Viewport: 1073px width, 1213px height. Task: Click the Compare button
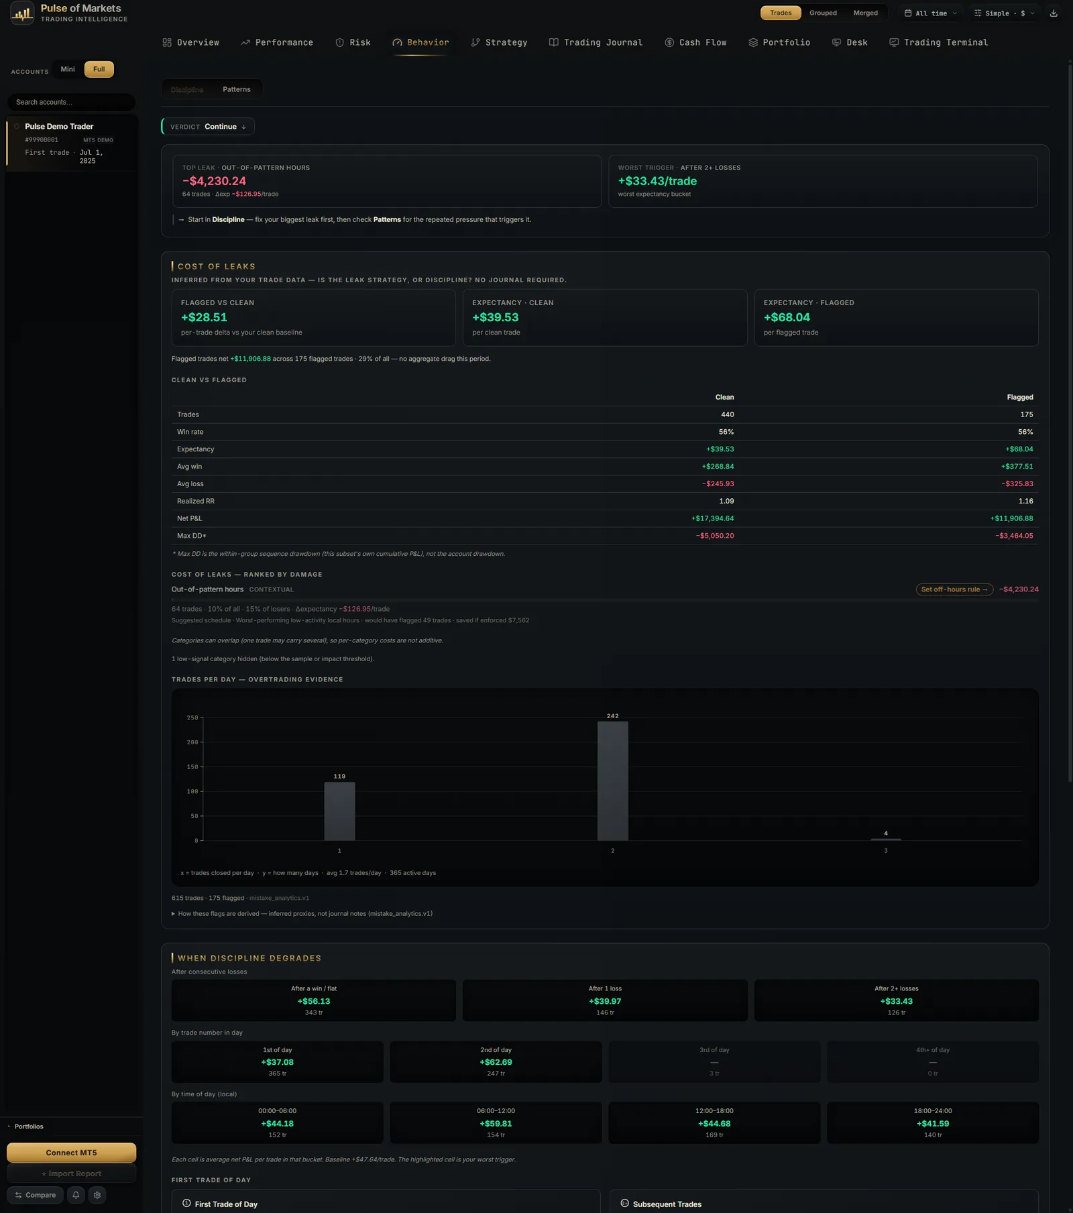pos(36,1195)
